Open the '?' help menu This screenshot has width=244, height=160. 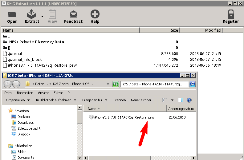(x=69, y=93)
